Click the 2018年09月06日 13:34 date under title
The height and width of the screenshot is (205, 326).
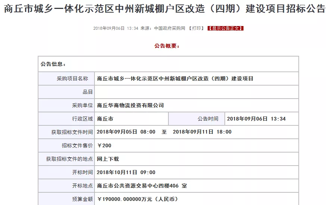[116, 28]
